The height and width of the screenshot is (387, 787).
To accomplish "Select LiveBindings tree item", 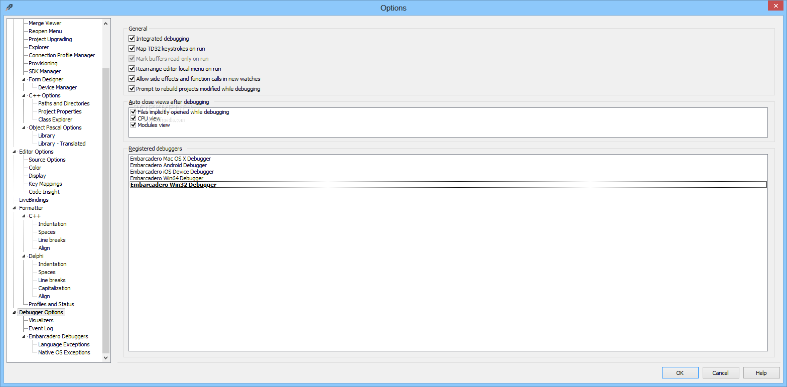I will click(34, 200).
